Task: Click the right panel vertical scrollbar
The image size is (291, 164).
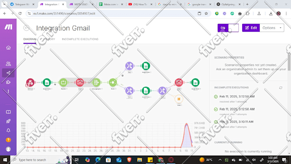Action: pyautogui.click(x=289, y=62)
